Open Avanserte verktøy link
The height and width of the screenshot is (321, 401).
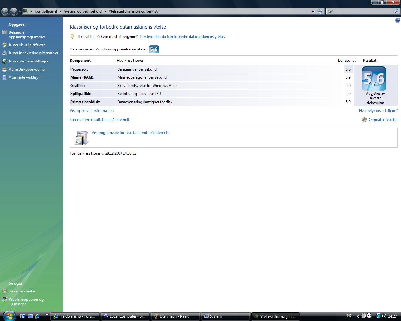click(23, 77)
